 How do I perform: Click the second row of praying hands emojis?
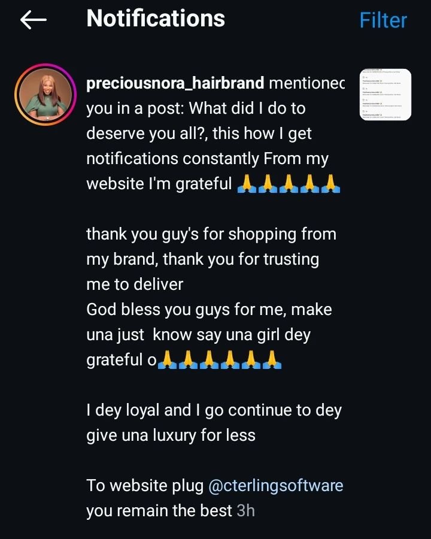[x=219, y=361]
